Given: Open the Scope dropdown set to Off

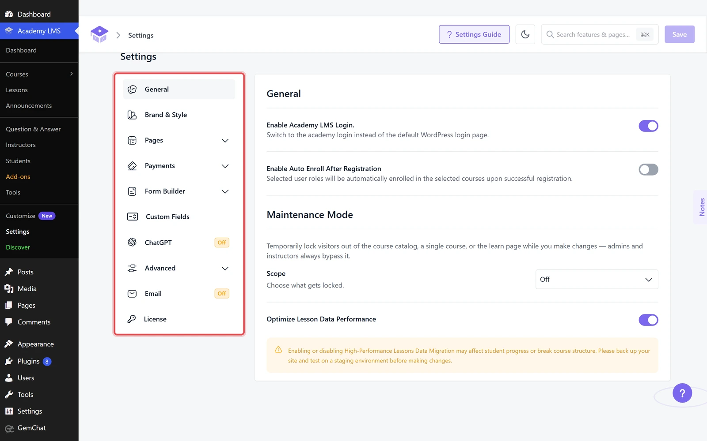Looking at the screenshot, I should pyautogui.click(x=597, y=279).
